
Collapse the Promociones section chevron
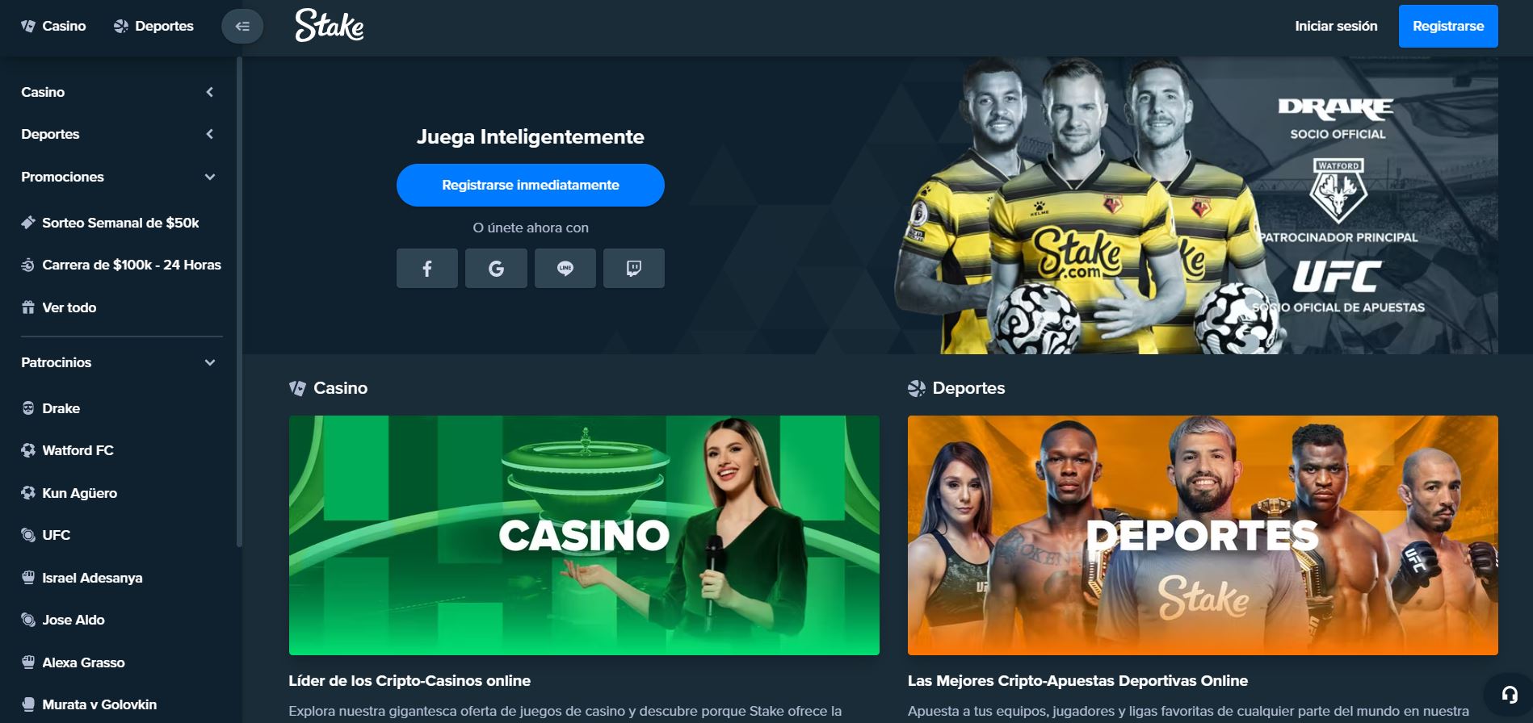(210, 177)
